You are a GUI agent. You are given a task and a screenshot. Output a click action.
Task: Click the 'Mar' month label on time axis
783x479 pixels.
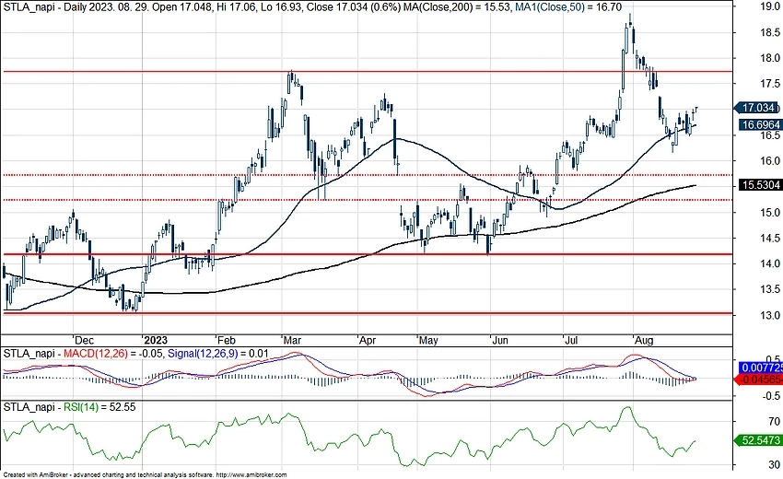coord(292,341)
